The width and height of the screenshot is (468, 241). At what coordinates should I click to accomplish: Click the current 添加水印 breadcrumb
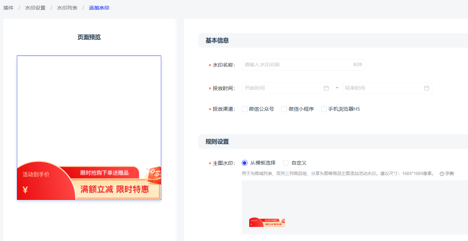click(99, 8)
